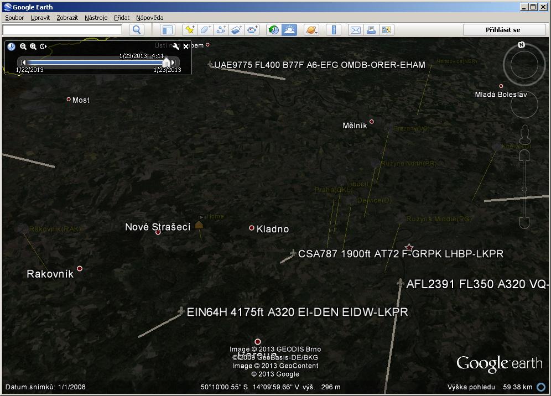Screen dimensions: 551x396
Task: Click the streaming status circle icon
Action: pos(541,387)
